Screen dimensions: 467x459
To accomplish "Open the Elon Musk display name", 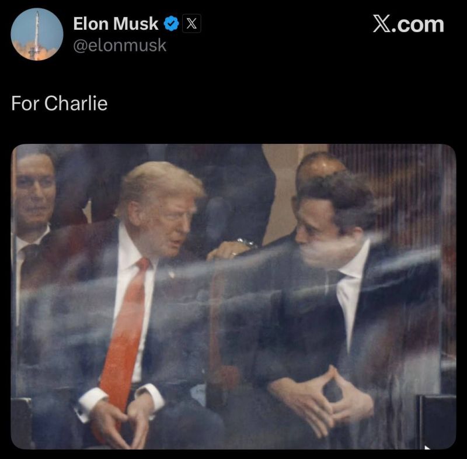I will coord(116,23).
